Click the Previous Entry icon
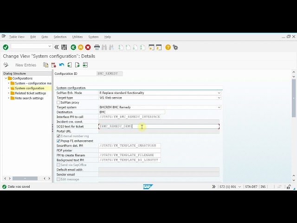Viewport: 297px width, 223px height. click(70, 65)
